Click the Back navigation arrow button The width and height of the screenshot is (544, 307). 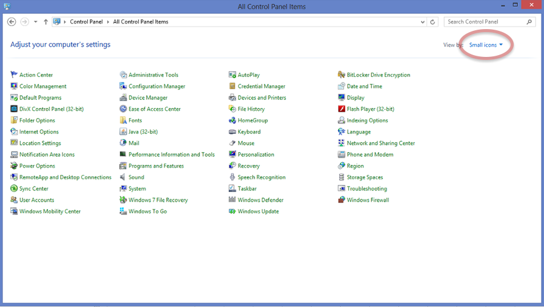pyautogui.click(x=12, y=22)
